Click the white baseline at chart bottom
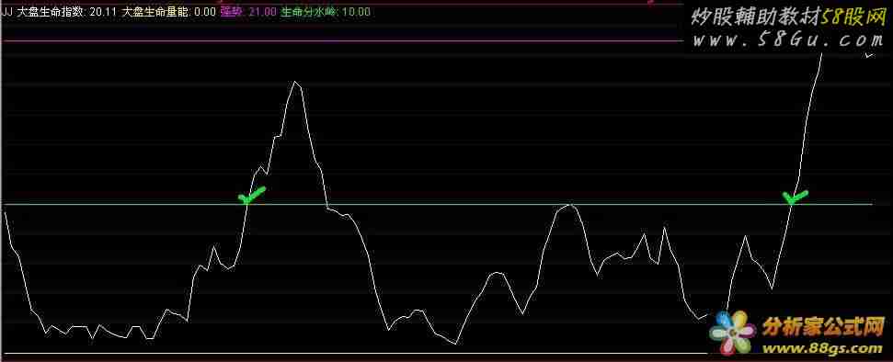 pyautogui.click(x=353, y=354)
